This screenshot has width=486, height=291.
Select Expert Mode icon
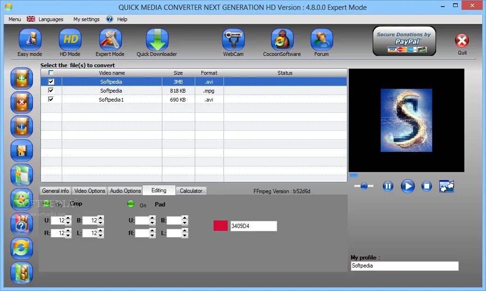111,39
